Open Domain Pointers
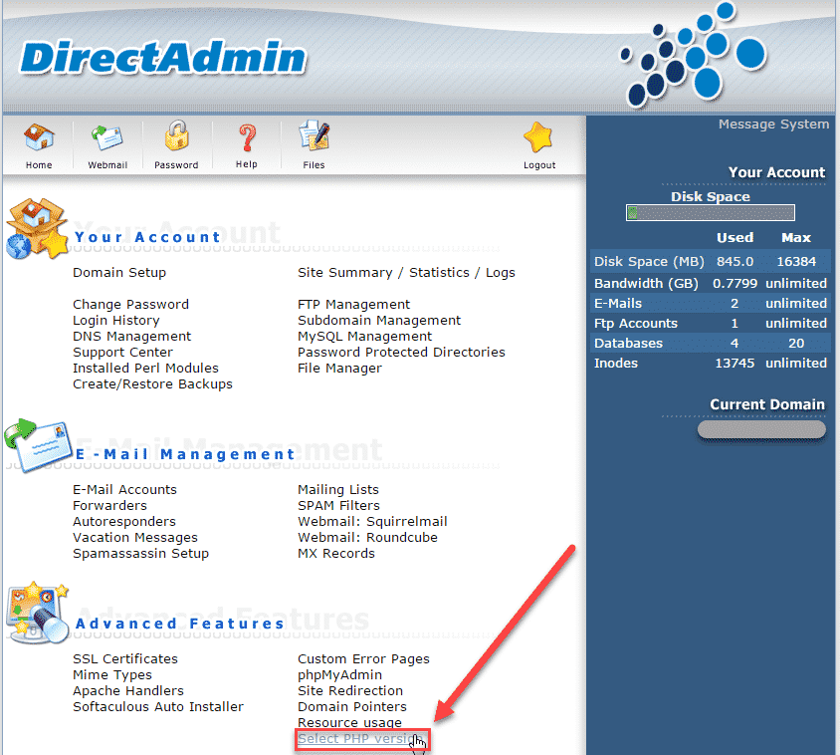 (352, 707)
